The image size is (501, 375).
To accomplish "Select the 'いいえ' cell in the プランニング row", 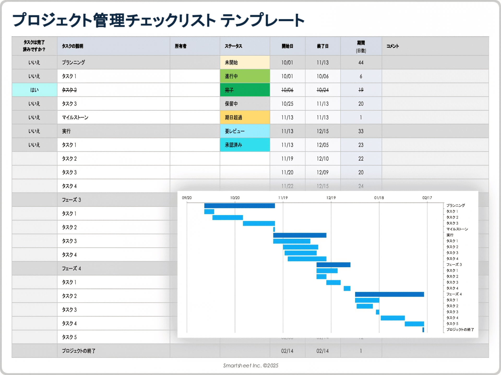I will pos(34,63).
